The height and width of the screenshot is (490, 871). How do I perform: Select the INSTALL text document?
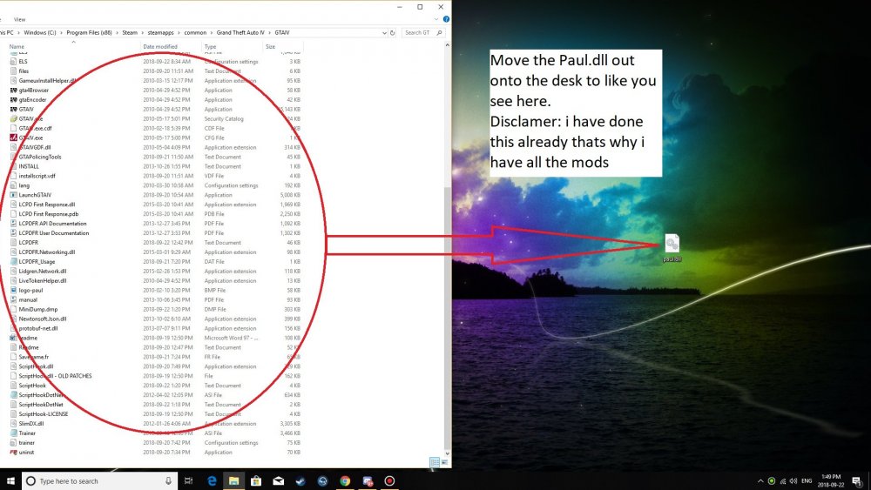(x=29, y=166)
